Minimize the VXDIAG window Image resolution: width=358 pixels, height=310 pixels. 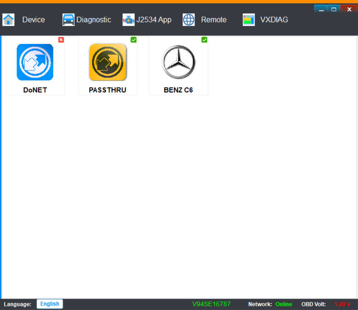tap(321, 9)
